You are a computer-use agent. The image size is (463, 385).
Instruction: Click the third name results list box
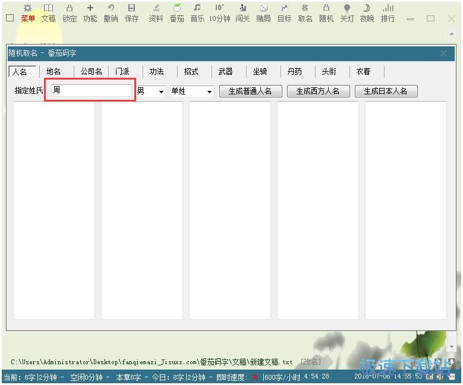(x=230, y=210)
